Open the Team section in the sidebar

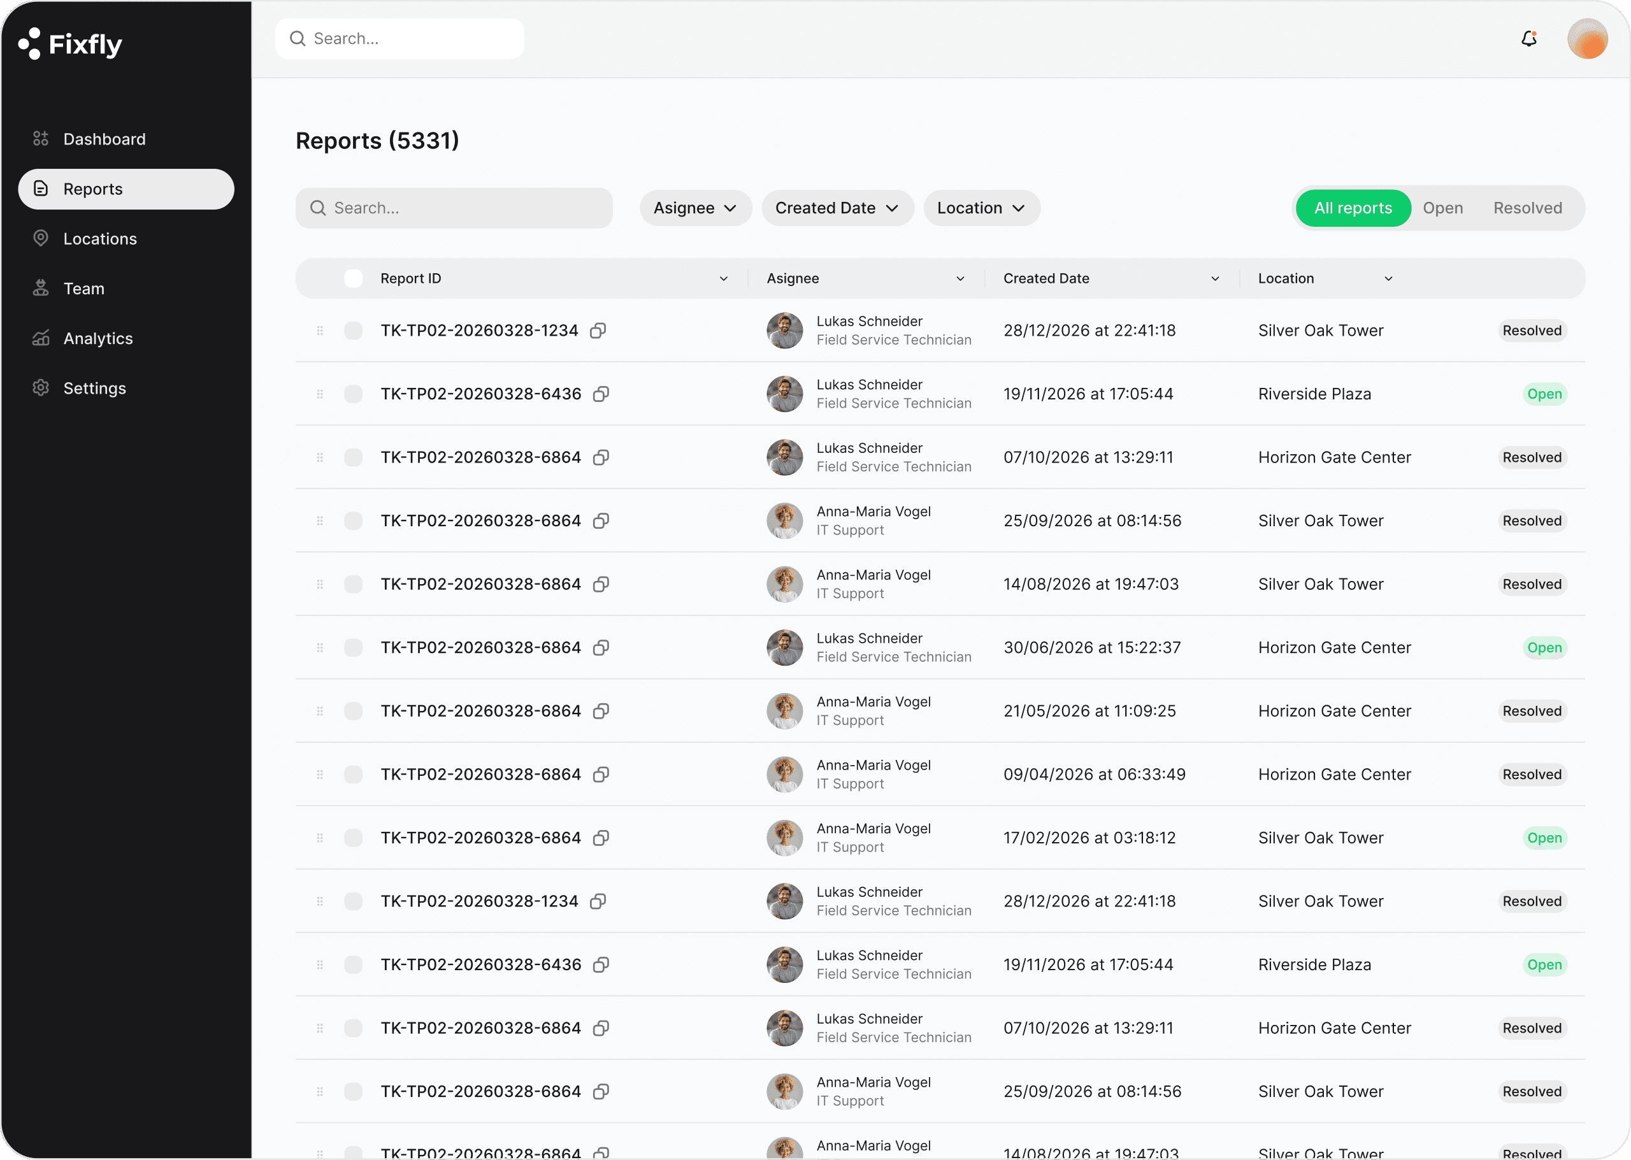[85, 288]
